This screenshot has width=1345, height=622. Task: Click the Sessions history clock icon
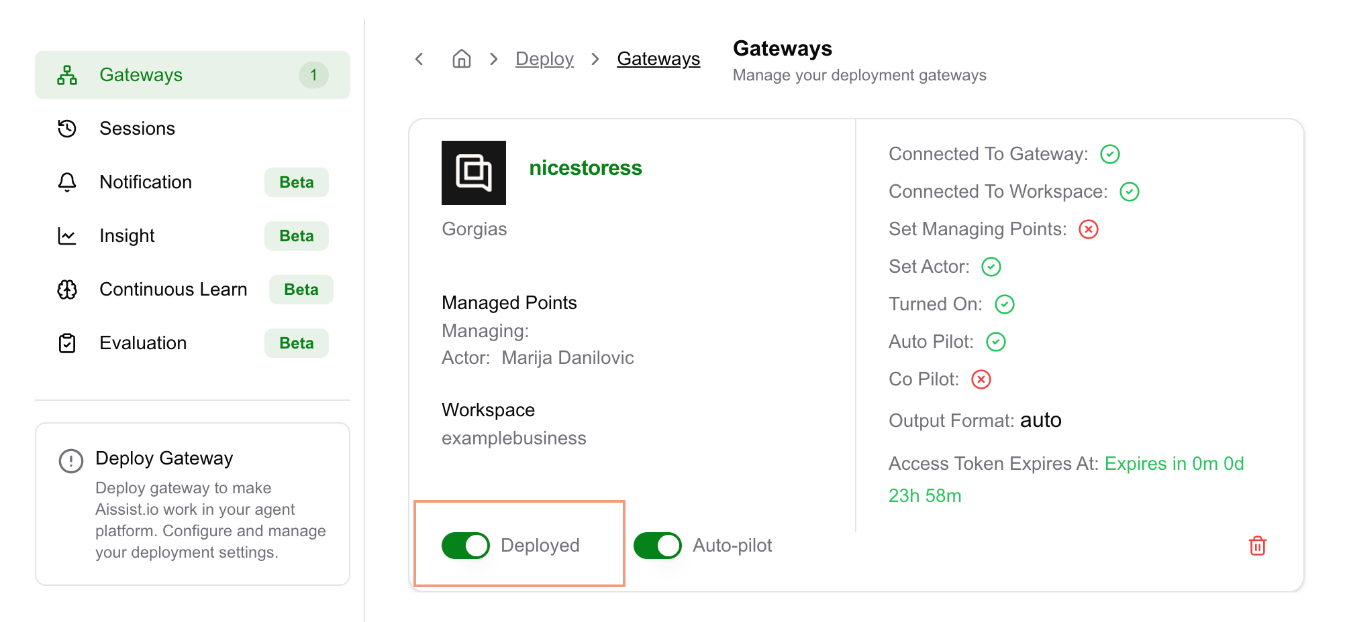coord(67,129)
